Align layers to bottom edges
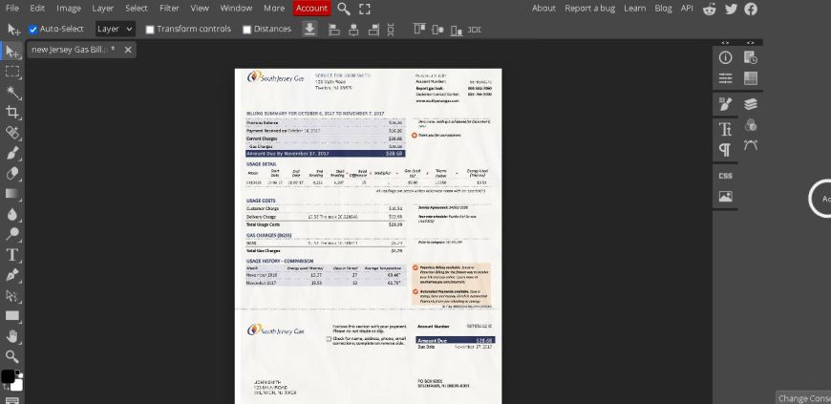Image resolution: width=831 pixels, height=404 pixels. click(x=457, y=31)
